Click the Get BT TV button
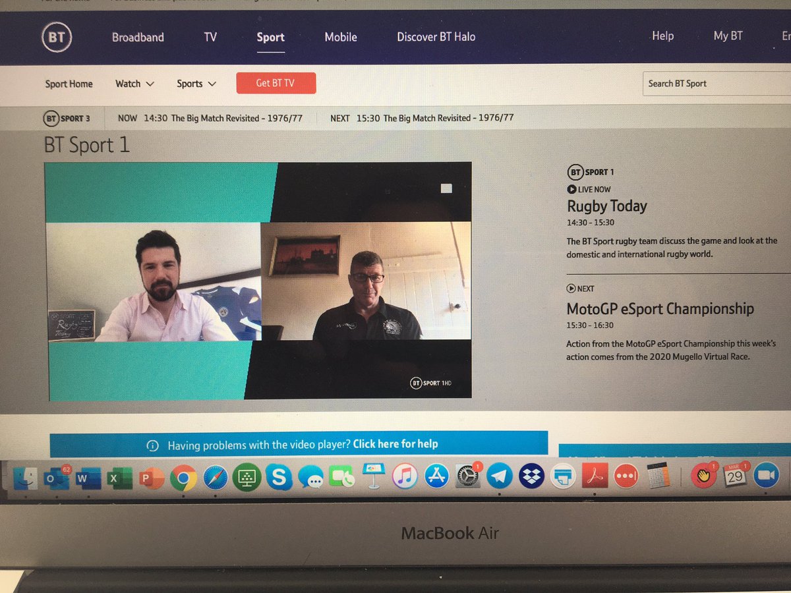 (x=276, y=83)
